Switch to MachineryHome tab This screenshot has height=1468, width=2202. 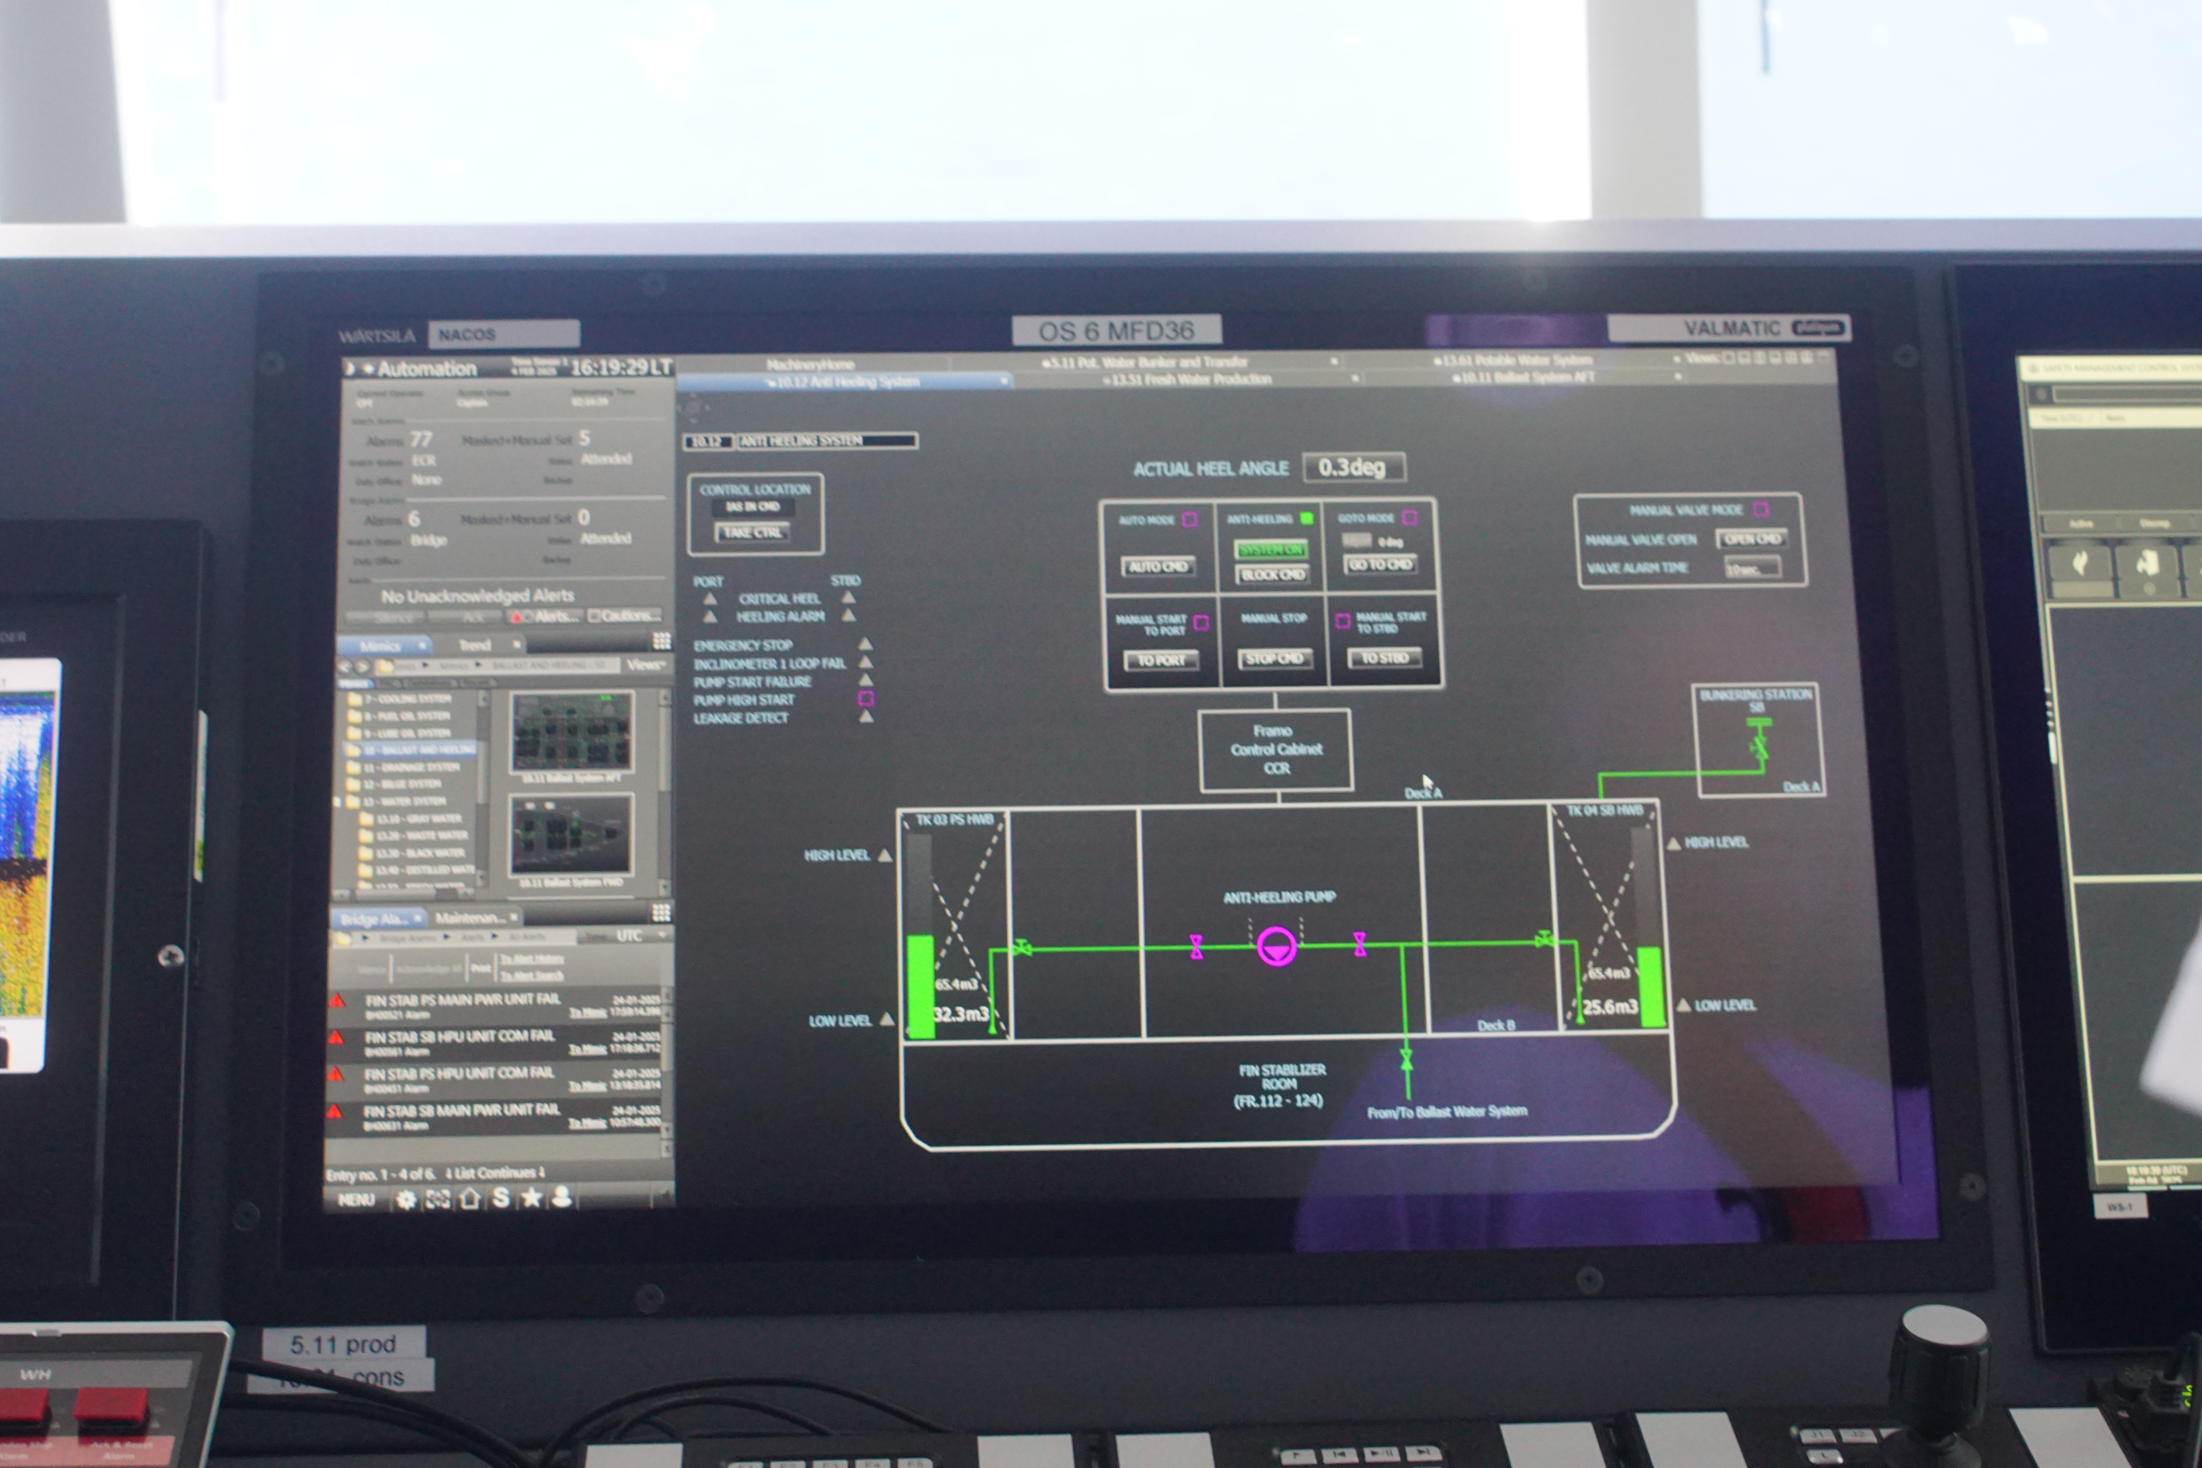tap(811, 364)
